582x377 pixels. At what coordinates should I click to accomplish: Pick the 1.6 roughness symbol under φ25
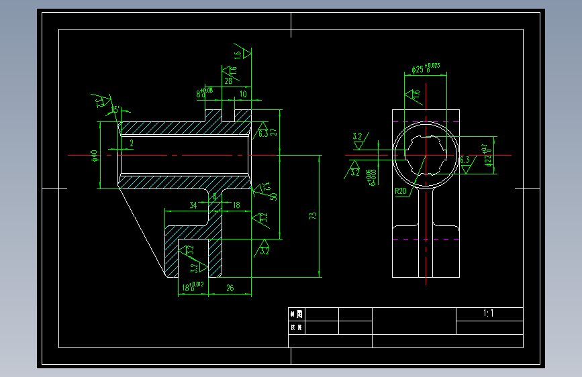click(x=414, y=97)
